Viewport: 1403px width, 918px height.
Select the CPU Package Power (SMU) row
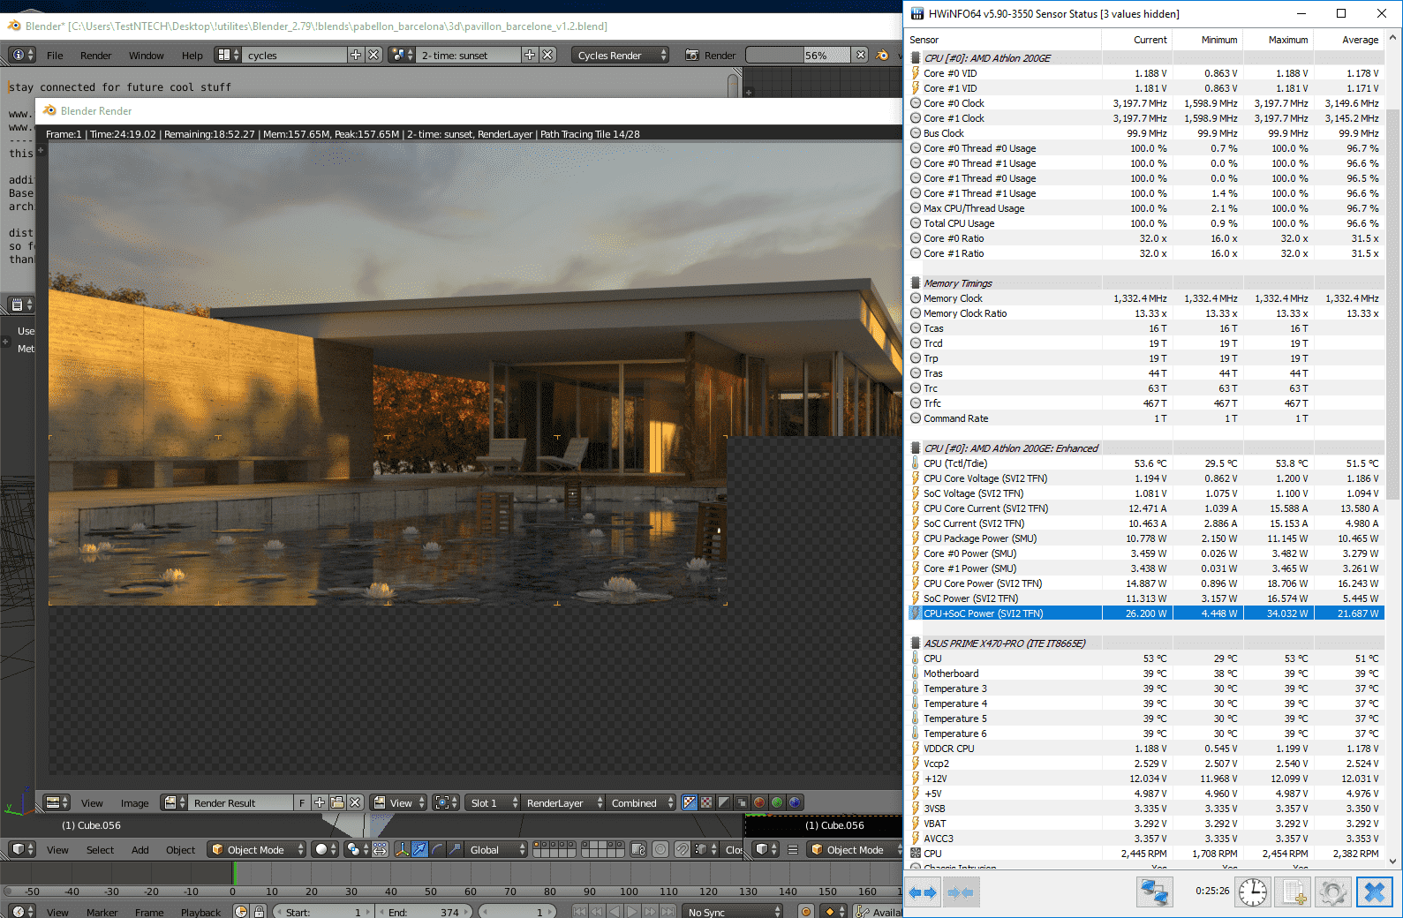(980, 538)
